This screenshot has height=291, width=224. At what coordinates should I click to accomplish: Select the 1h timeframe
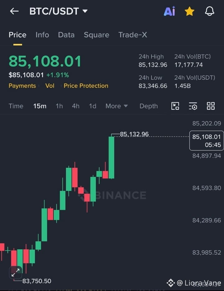pyautogui.click(x=59, y=106)
